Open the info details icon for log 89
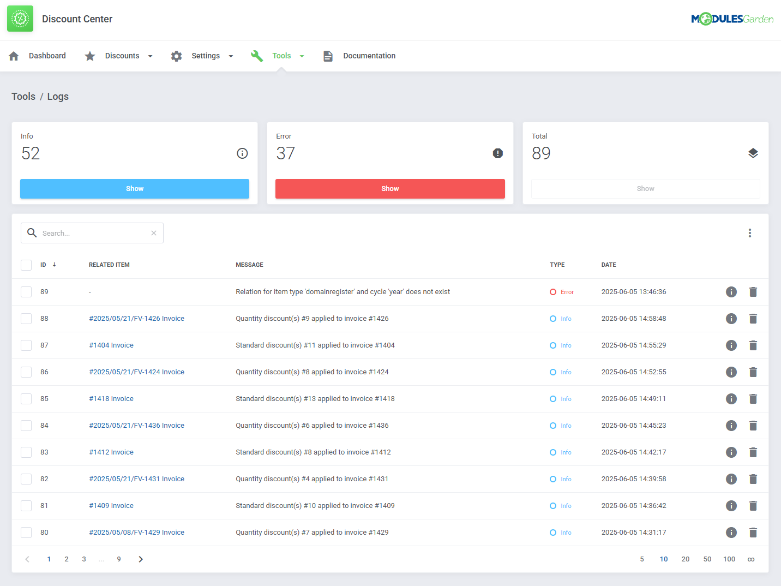The width and height of the screenshot is (781, 586). [x=731, y=291]
